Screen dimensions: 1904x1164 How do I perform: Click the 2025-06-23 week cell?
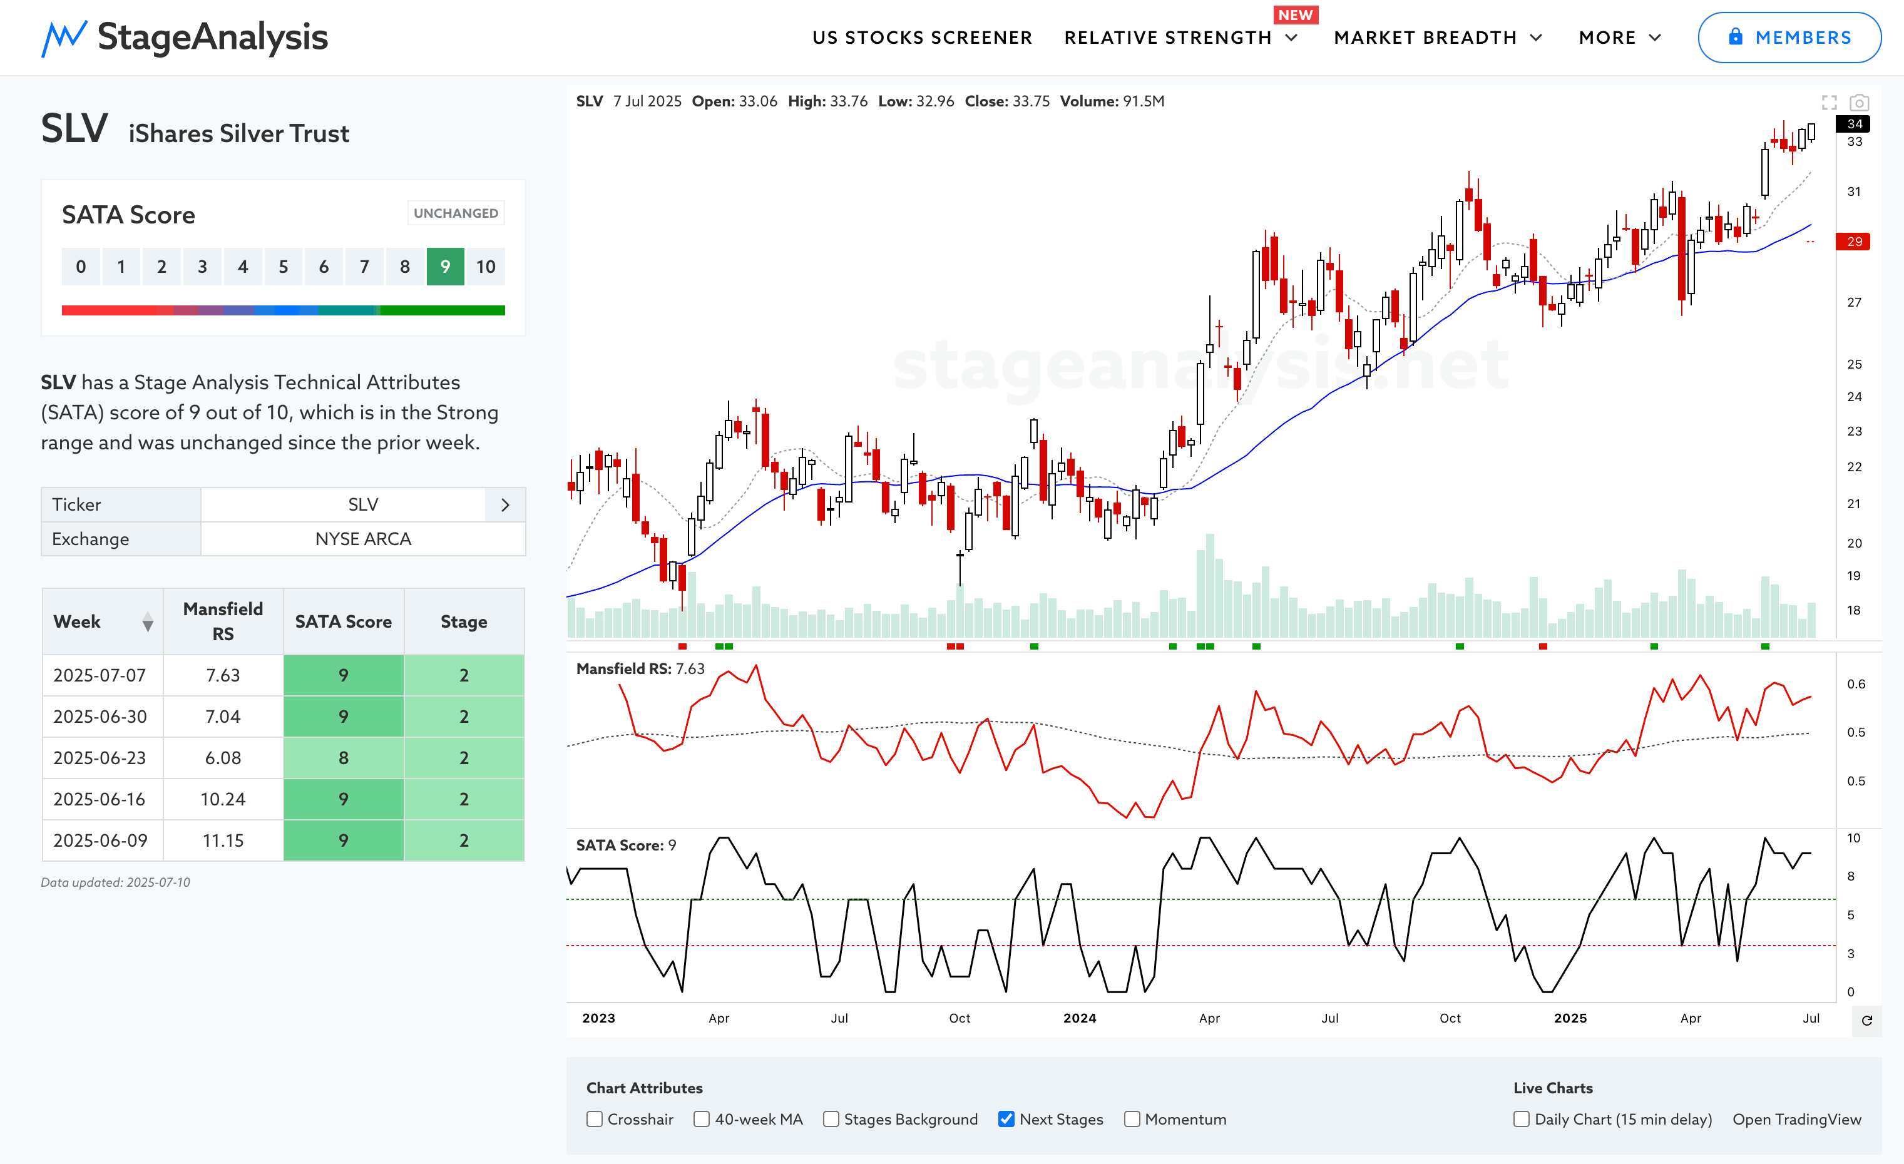point(103,758)
